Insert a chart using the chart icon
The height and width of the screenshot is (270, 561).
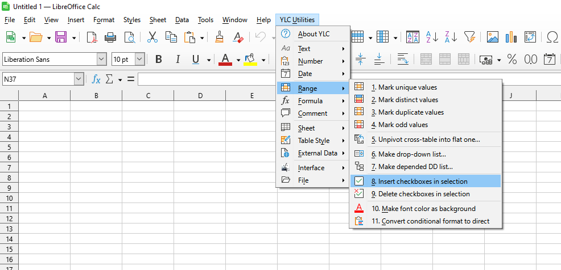tap(511, 37)
